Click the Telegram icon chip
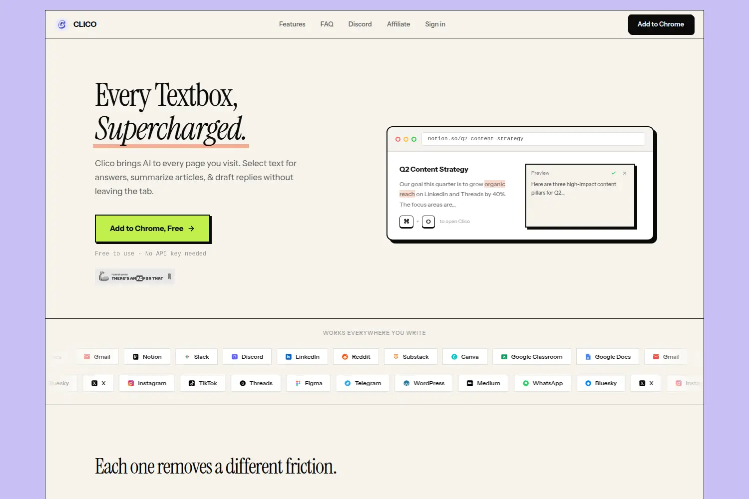This screenshot has height=499, width=749. tap(363, 383)
